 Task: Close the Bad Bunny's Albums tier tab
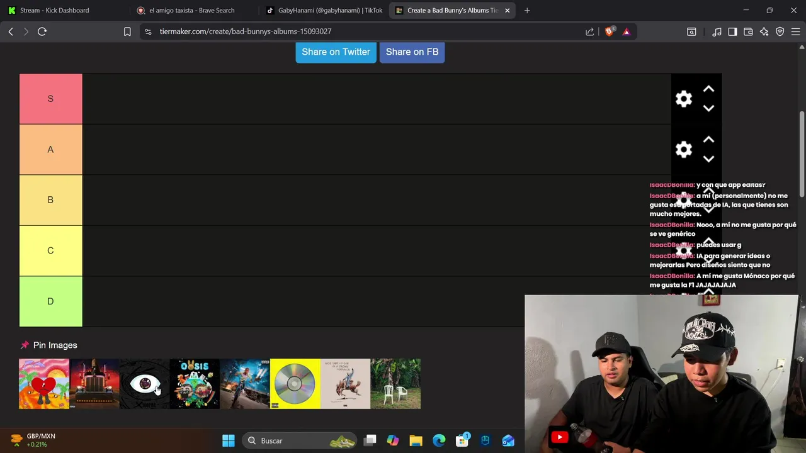[x=508, y=10]
